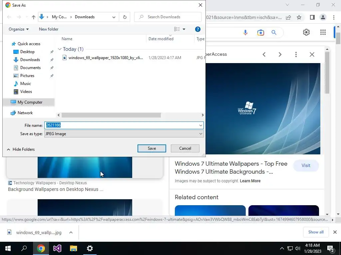Click in Search Downloads field
Viewport: 341px width, 255px height.
click(x=168, y=17)
